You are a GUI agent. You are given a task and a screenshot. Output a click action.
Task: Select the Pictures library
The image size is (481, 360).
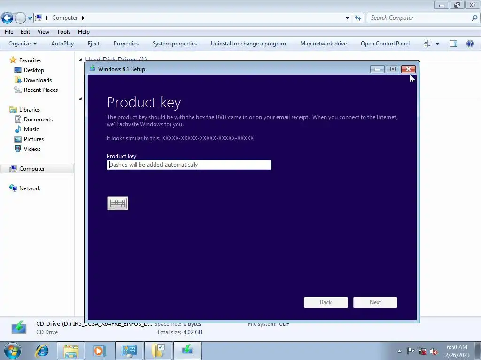click(x=34, y=139)
